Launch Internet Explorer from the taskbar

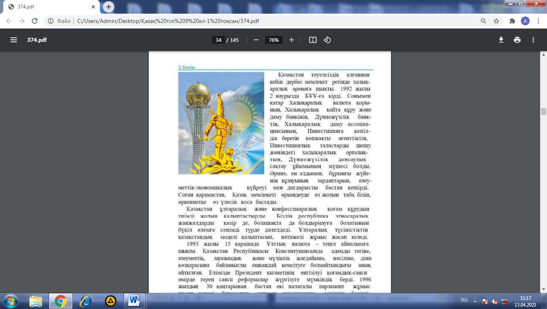(86, 301)
